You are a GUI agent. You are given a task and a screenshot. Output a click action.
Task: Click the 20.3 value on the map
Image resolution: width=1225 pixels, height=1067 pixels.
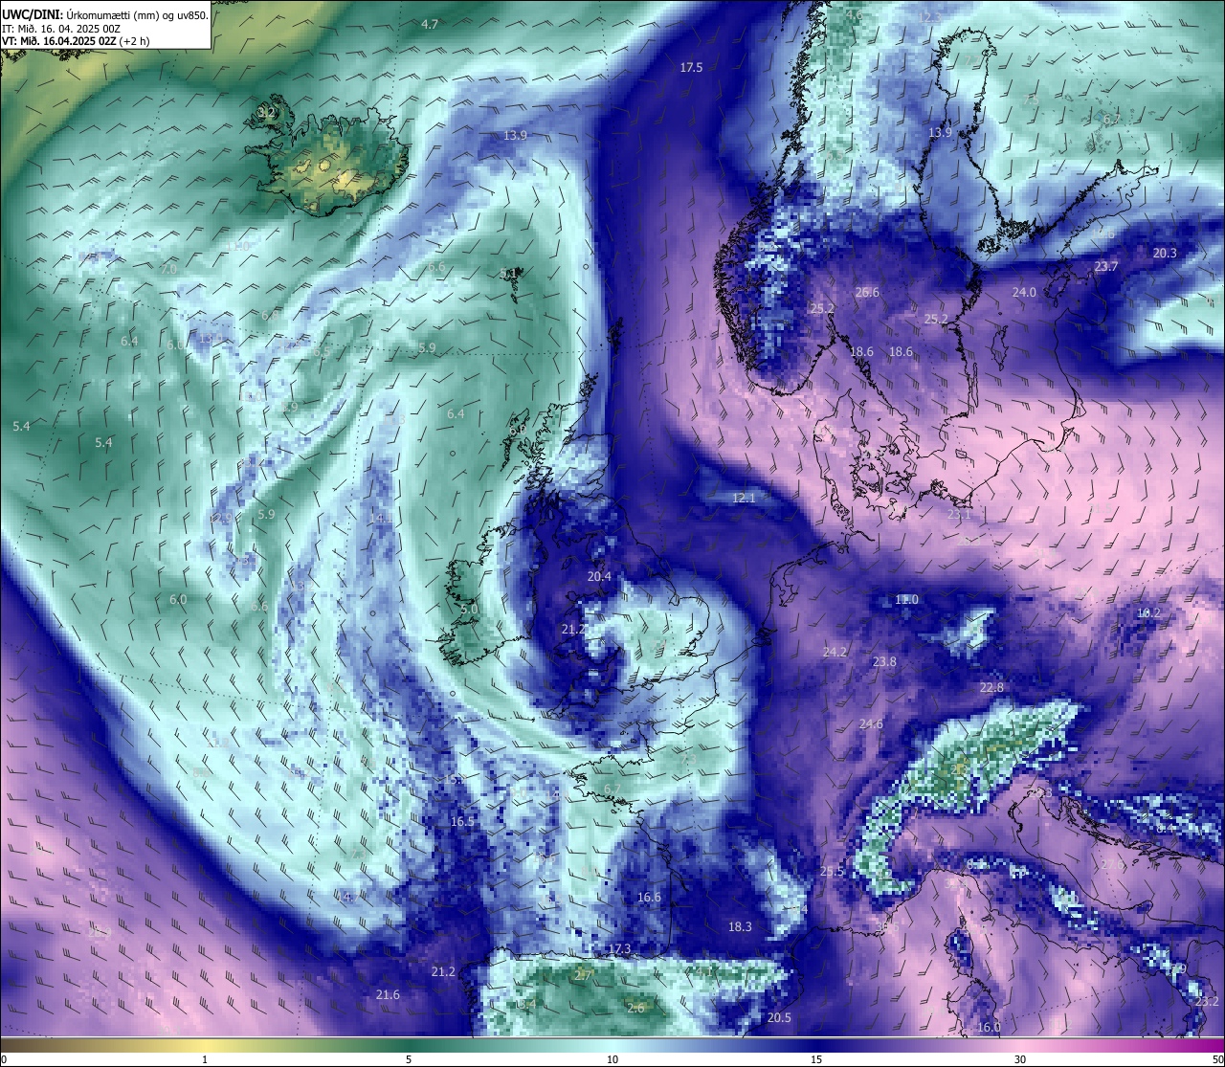[1165, 253]
